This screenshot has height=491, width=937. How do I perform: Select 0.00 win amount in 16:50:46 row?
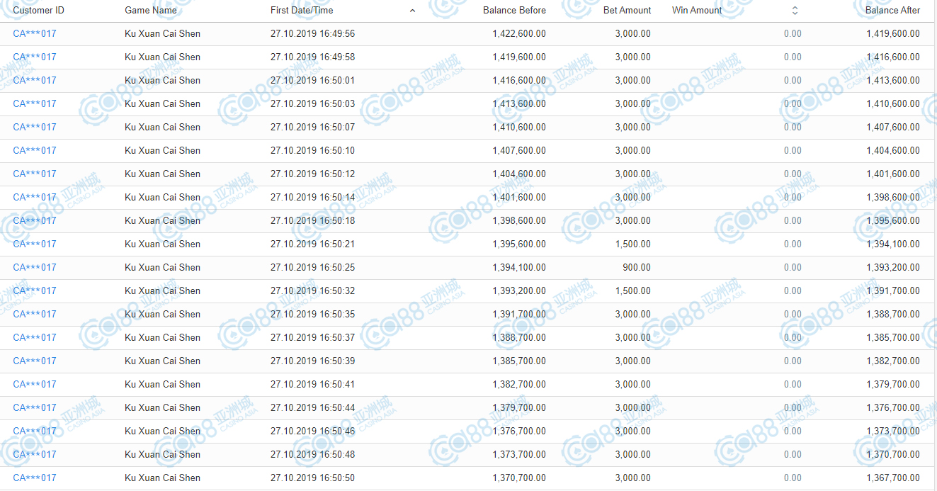pos(793,431)
